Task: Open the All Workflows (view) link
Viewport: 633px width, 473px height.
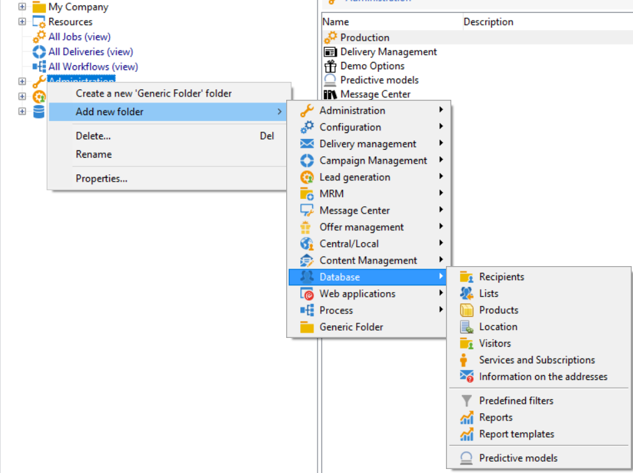Action: coord(93,67)
